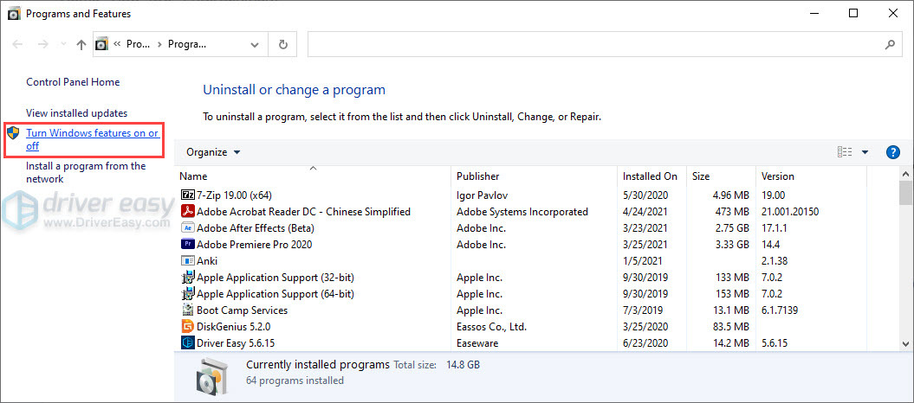The width and height of the screenshot is (914, 403).
Task: Click Apple Application Support (32-bit) icon
Action: 188,278
